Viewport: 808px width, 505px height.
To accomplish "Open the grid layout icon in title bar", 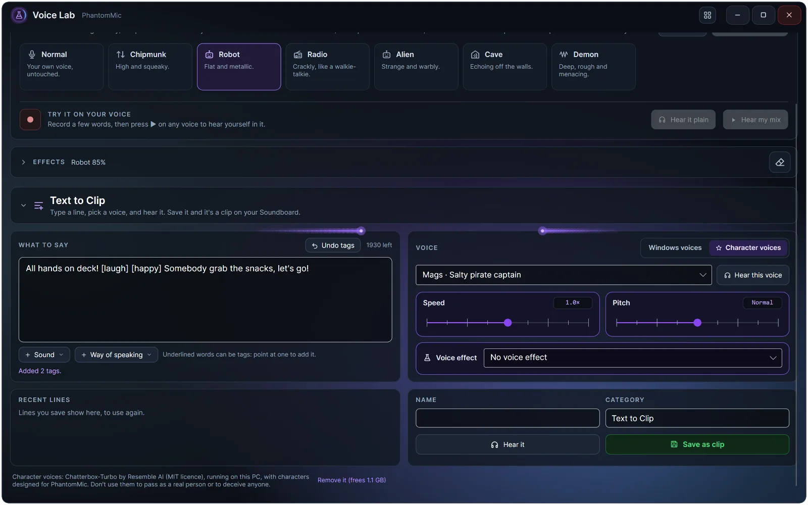I will click(708, 15).
